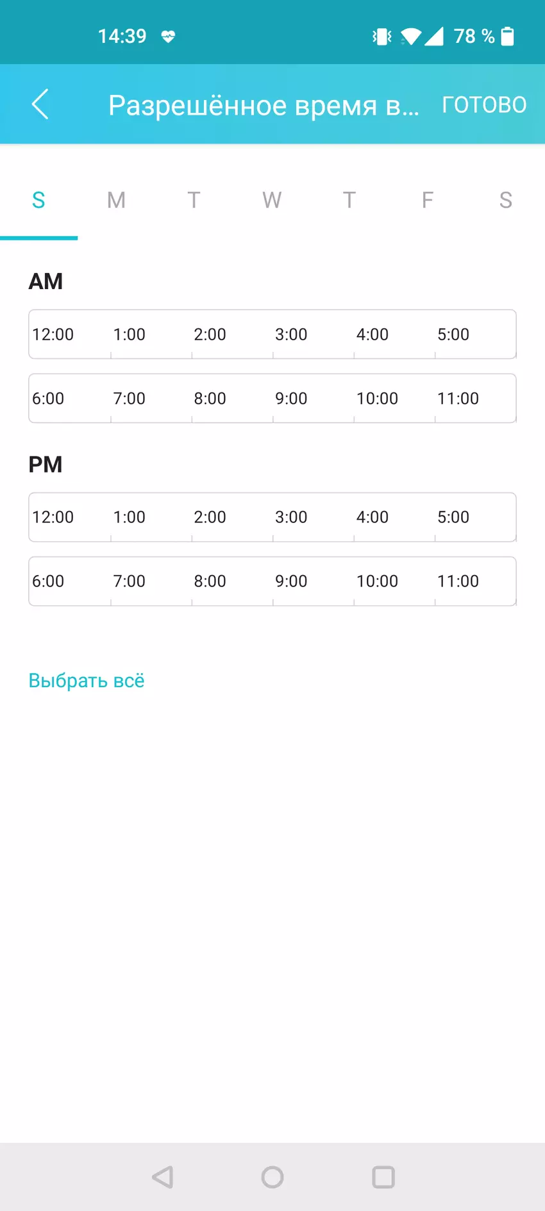Screen dimensions: 545x1211
Task: Toggle the AM 5:00 time slot
Action: coord(475,334)
